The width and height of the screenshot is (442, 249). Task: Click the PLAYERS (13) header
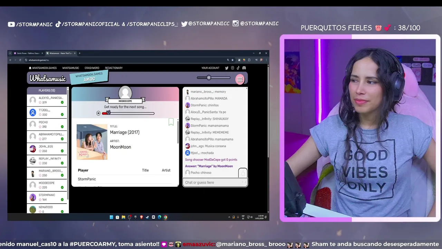click(47, 90)
